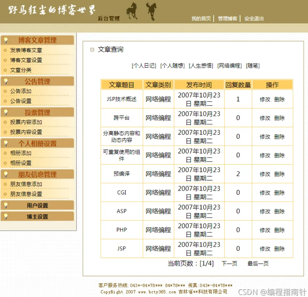Screen dimensions: 308x297
Task: Toggle the 个人相册设置 section header
Action: [x=37, y=143]
